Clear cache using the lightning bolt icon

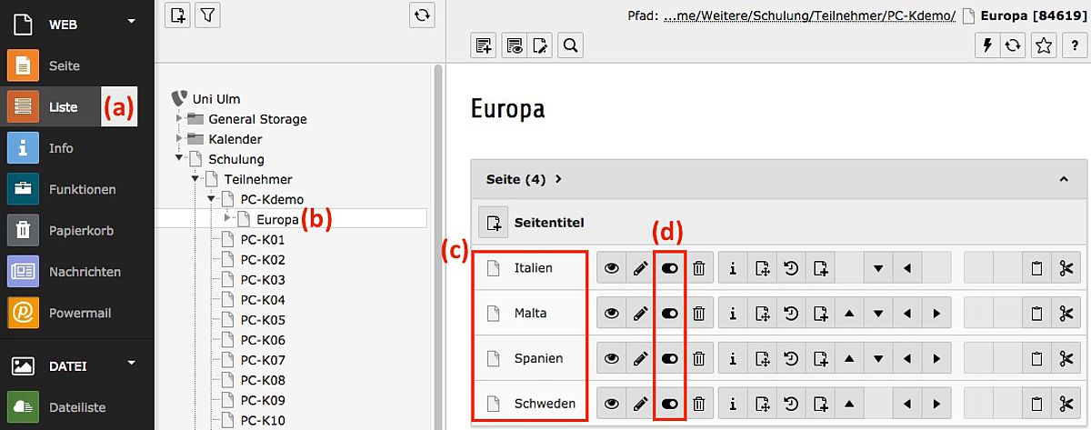(986, 45)
